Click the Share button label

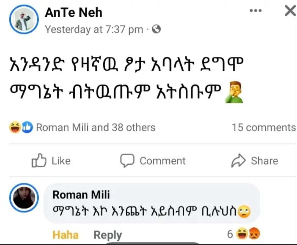pyautogui.click(x=265, y=161)
